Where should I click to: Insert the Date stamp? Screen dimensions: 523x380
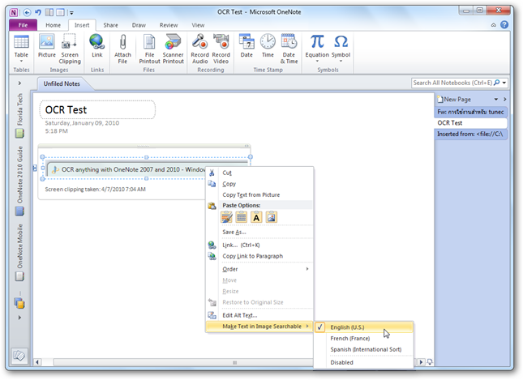[x=246, y=45]
